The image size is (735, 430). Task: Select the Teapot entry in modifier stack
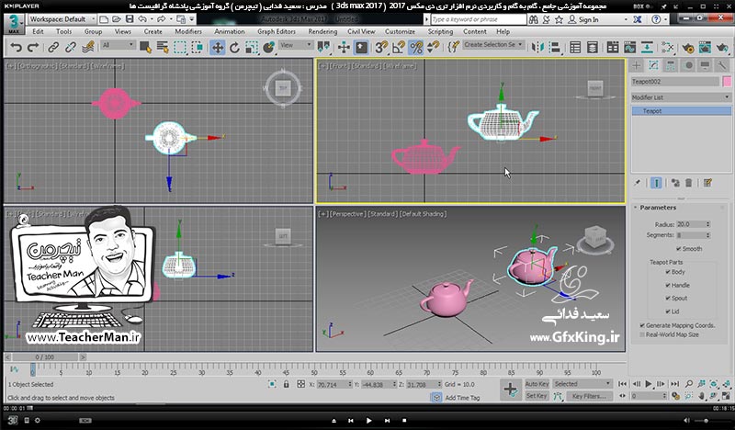[x=681, y=110]
